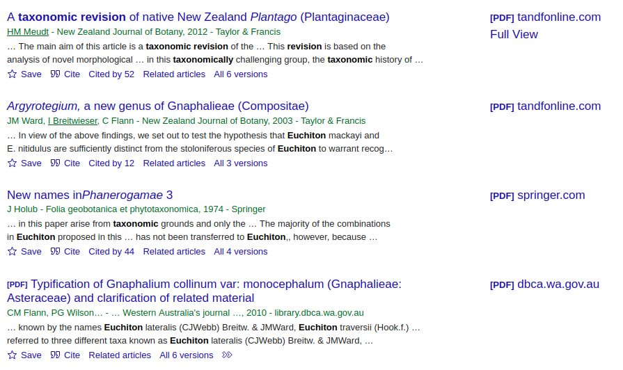
Task: Open the dbca.wa.gov.au PDF link
Action: (557, 284)
